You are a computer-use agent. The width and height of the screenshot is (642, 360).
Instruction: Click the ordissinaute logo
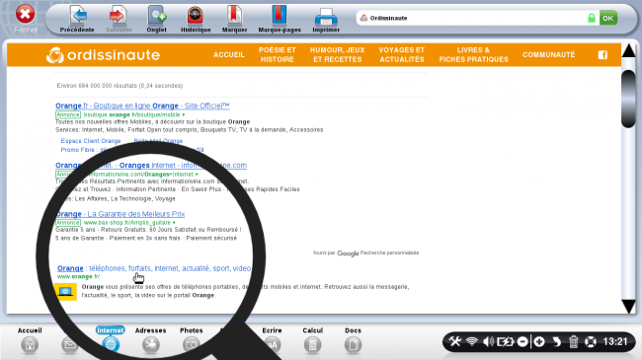click(x=103, y=55)
